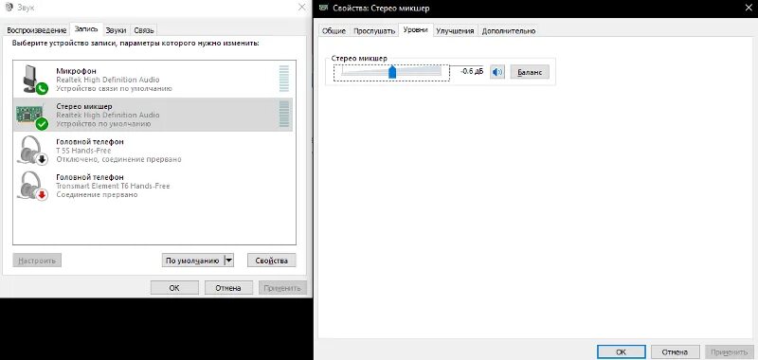Close the Свойства: Стерео микшер window

point(748,8)
